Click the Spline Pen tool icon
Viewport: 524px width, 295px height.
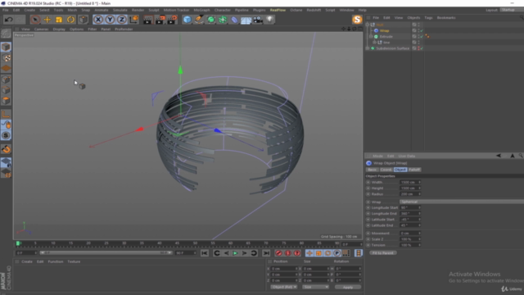[199, 20]
